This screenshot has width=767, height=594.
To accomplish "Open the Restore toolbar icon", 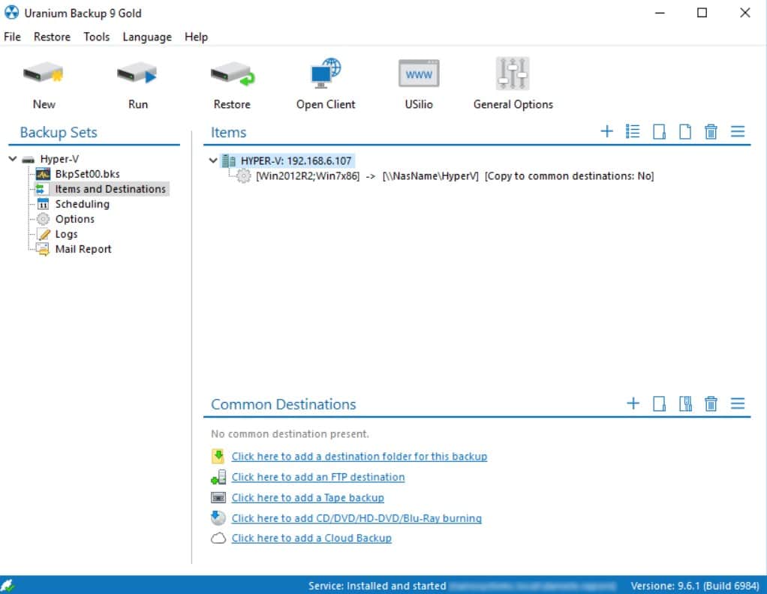I will (x=232, y=82).
